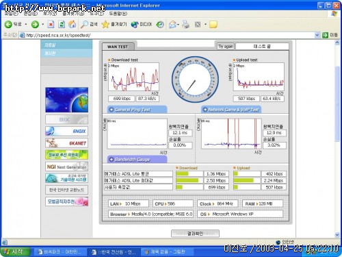342x257 pixels.
Task: Click the Stop toolbar icon
Action: [x=51, y=24]
